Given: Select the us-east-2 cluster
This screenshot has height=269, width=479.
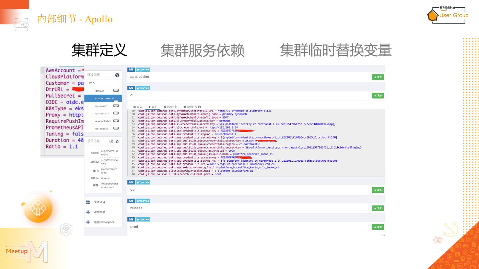Looking at the screenshot, I should click(103, 129).
